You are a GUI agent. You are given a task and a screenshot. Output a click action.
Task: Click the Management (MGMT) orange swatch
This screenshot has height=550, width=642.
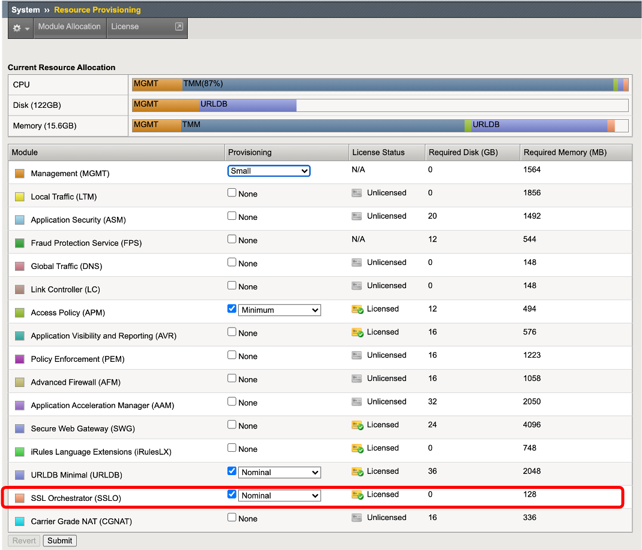[x=20, y=173]
